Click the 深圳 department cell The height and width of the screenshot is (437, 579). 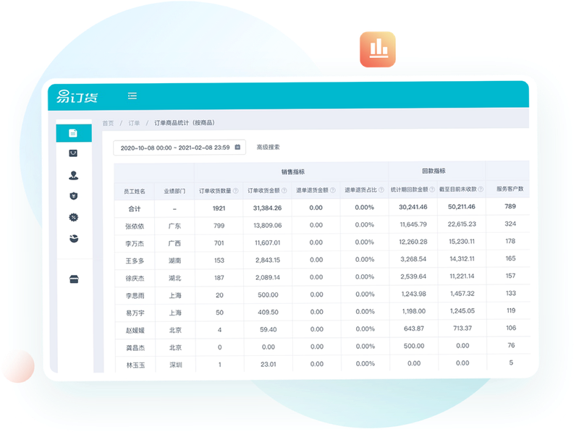coord(176,365)
